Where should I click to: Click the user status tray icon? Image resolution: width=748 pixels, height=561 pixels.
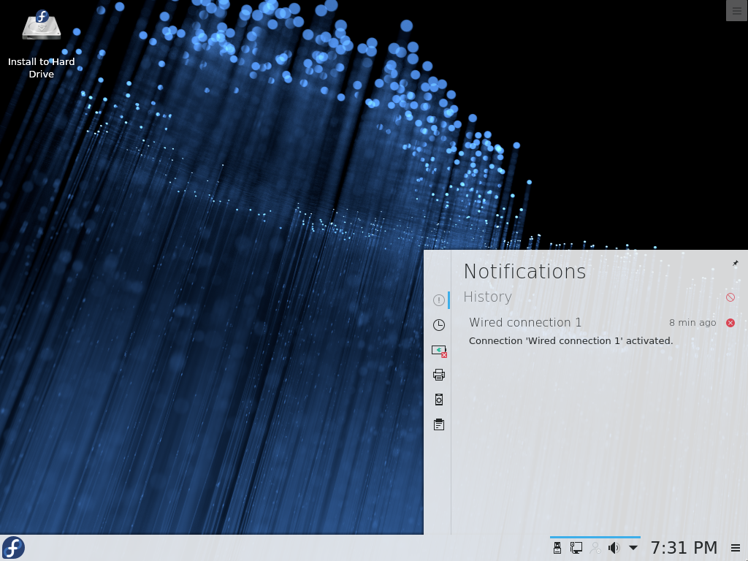coord(595,548)
